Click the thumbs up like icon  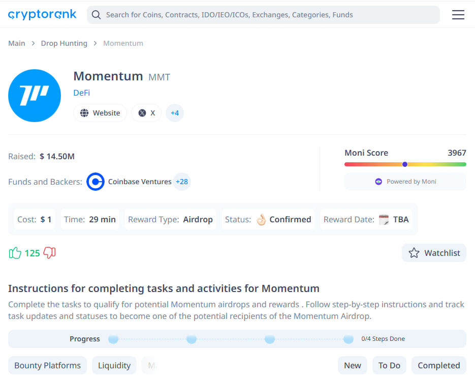(15, 253)
